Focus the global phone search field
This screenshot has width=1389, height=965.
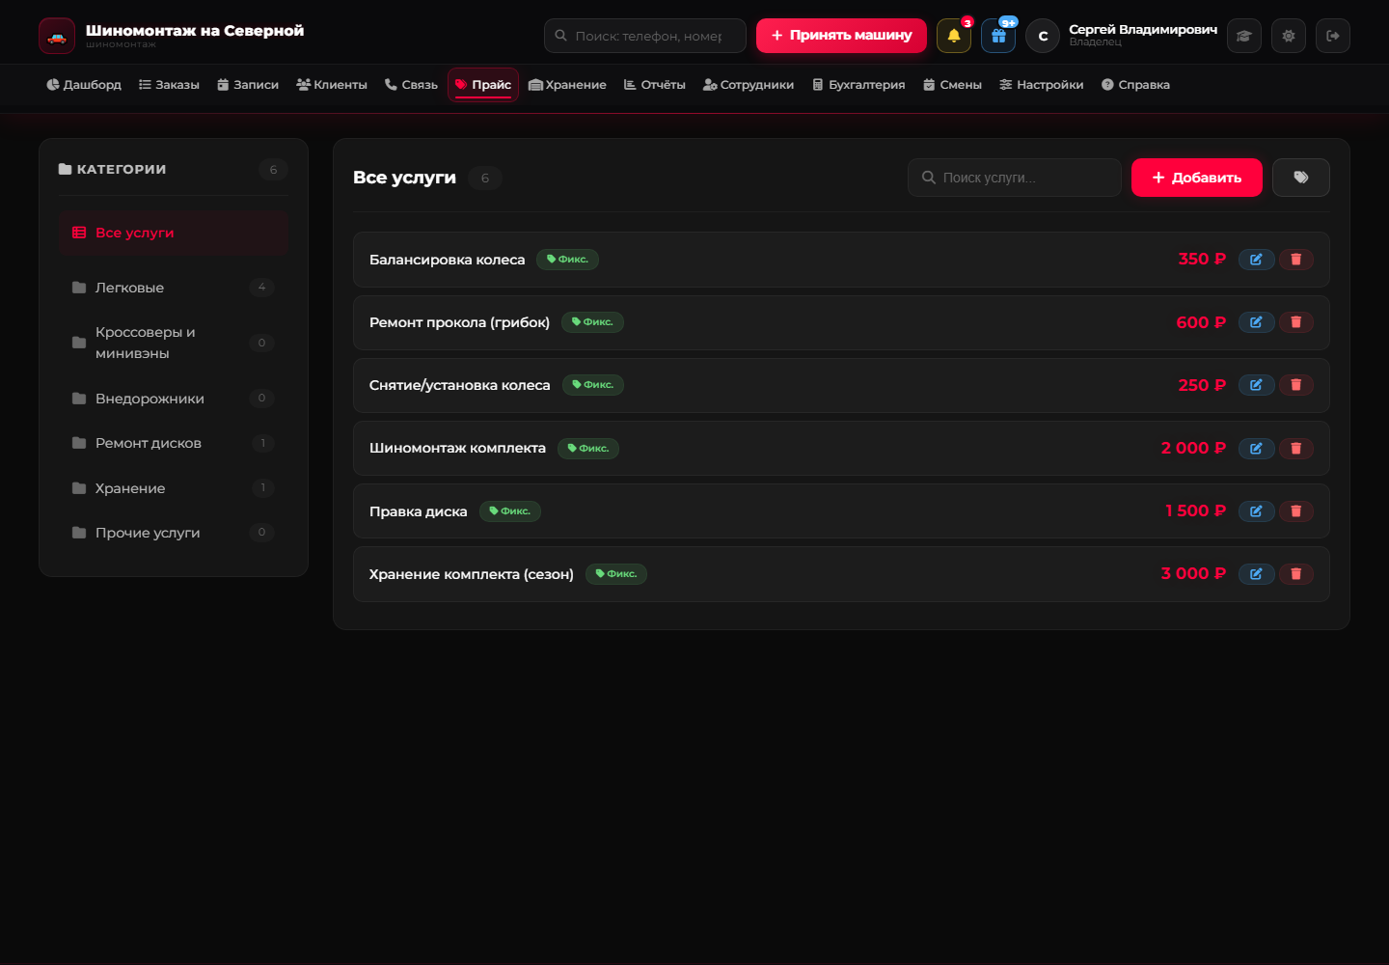tap(645, 36)
